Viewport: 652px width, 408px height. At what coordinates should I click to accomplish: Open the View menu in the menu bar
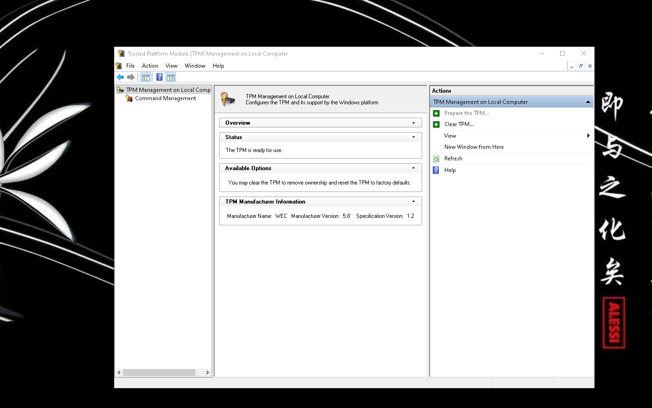click(x=172, y=66)
